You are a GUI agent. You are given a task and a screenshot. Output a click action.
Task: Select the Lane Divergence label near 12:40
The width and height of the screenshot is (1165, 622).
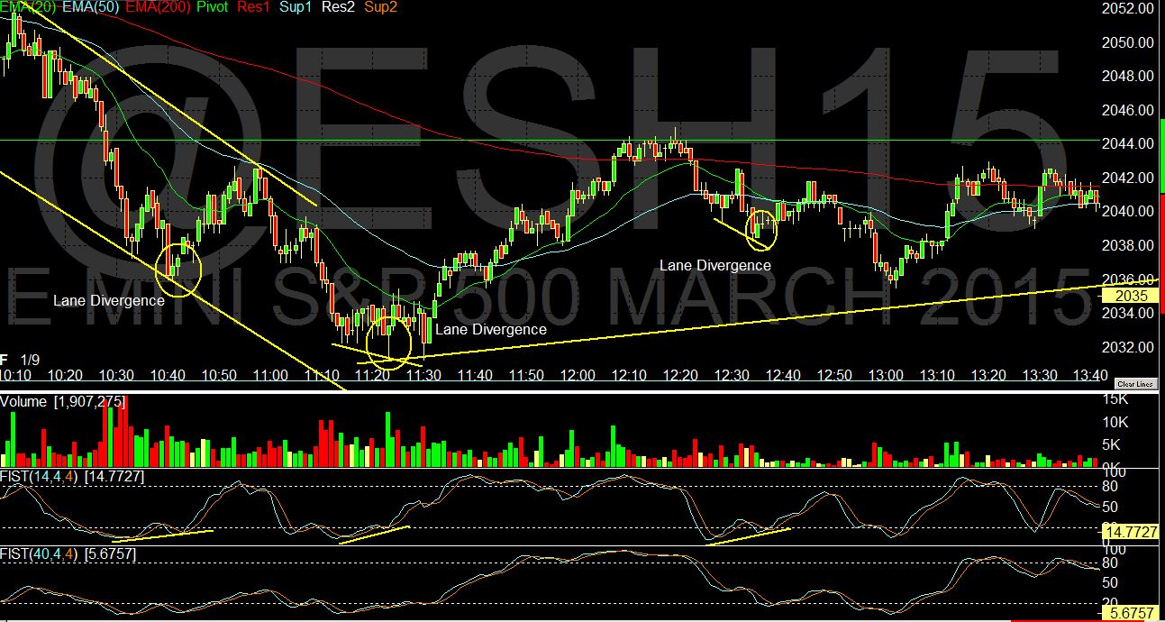pyautogui.click(x=714, y=266)
